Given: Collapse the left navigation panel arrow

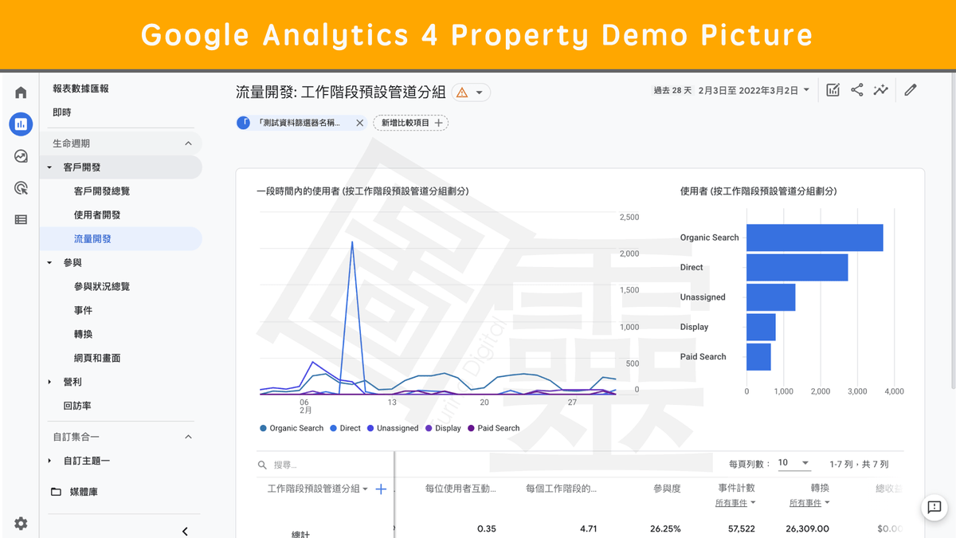Looking at the screenshot, I should pyautogui.click(x=185, y=531).
